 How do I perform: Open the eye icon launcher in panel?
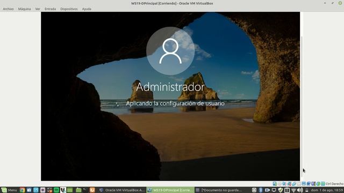(42, 190)
